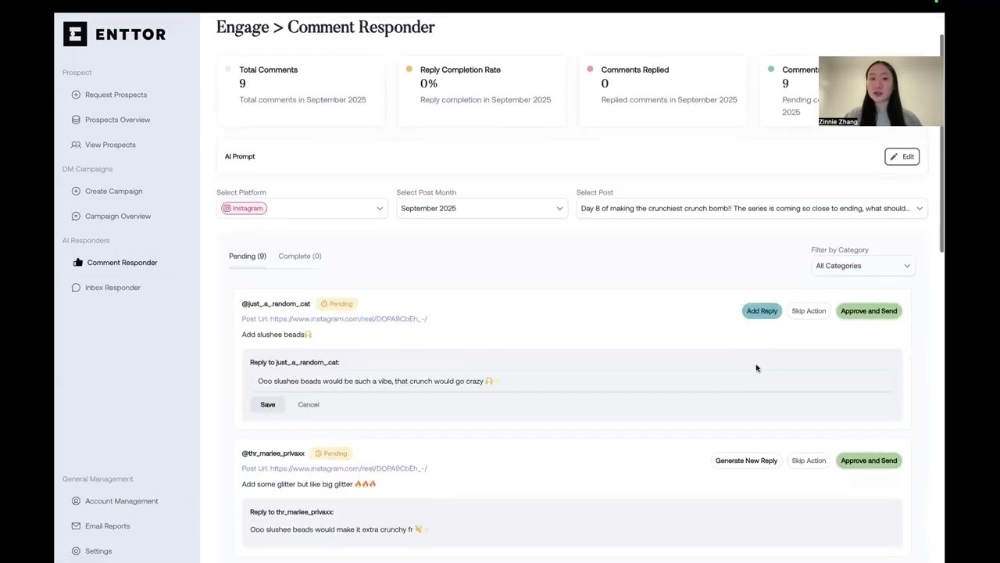Open Request Prospects in the sidebar
This screenshot has width=1000, height=563.
pyautogui.click(x=116, y=95)
